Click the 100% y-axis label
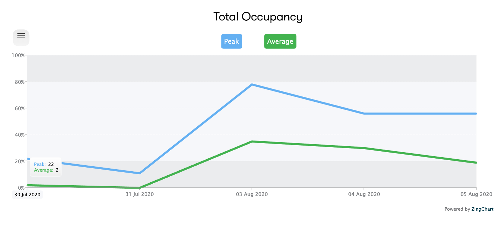This screenshot has width=501, height=230. click(18, 55)
